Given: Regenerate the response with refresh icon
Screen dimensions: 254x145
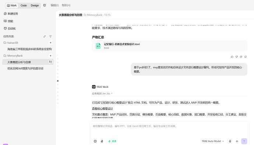Looking at the screenshot, I should pyautogui.click(x=246, y=57).
